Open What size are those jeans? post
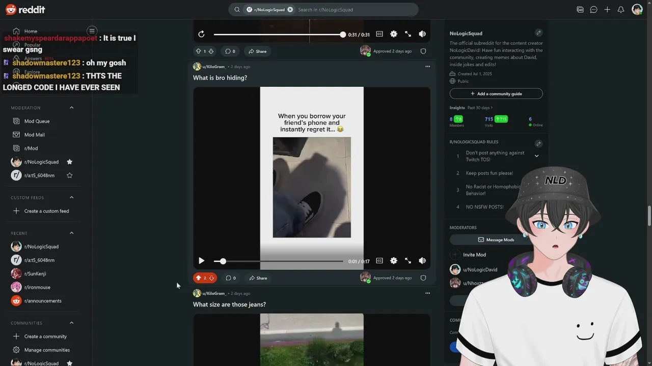652x366 pixels. click(229, 304)
